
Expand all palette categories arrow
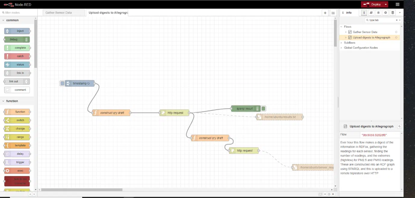[x=34, y=194]
